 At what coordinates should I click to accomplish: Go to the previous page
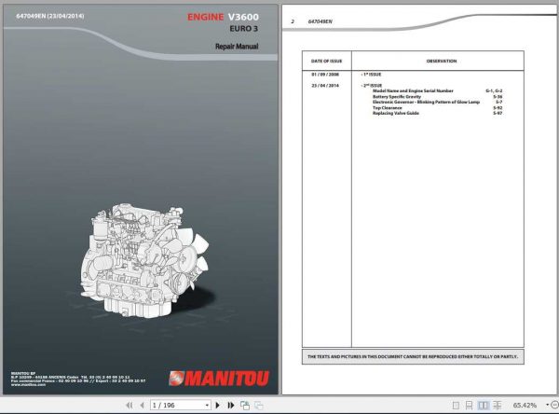(142, 405)
